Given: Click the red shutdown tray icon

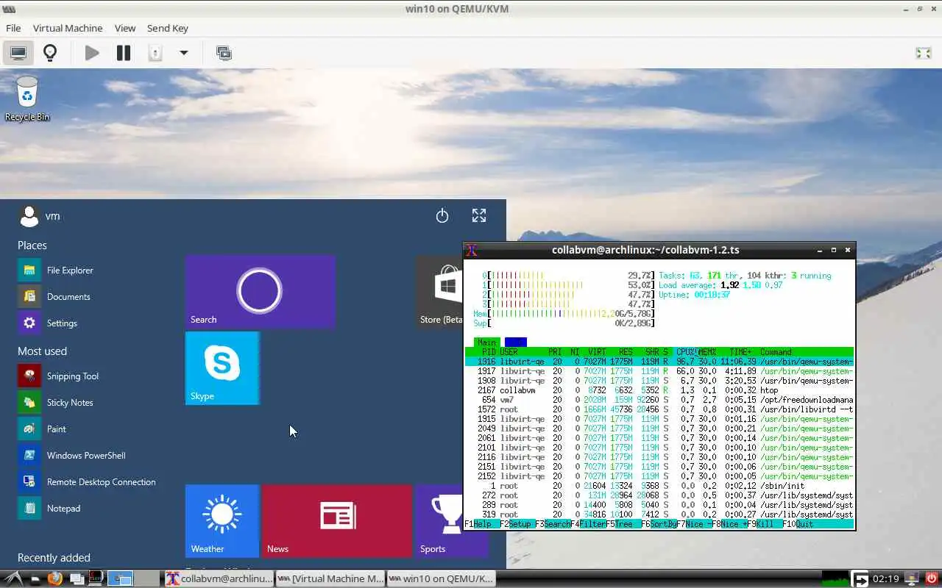Looking at the screenshot, I should coord(931,579).
